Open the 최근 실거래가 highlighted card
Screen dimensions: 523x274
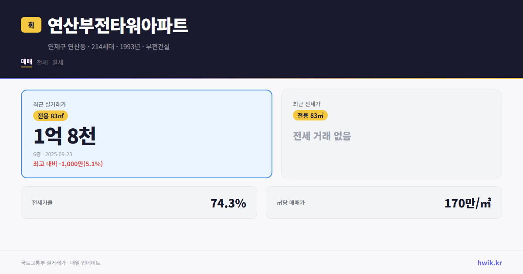tap(146, 134)
